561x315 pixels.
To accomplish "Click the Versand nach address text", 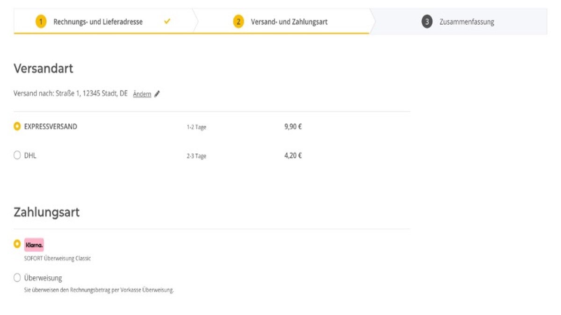I will point(71,94).
